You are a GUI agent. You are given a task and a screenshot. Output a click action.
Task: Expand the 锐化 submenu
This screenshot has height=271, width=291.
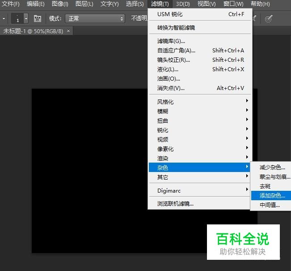200,130
